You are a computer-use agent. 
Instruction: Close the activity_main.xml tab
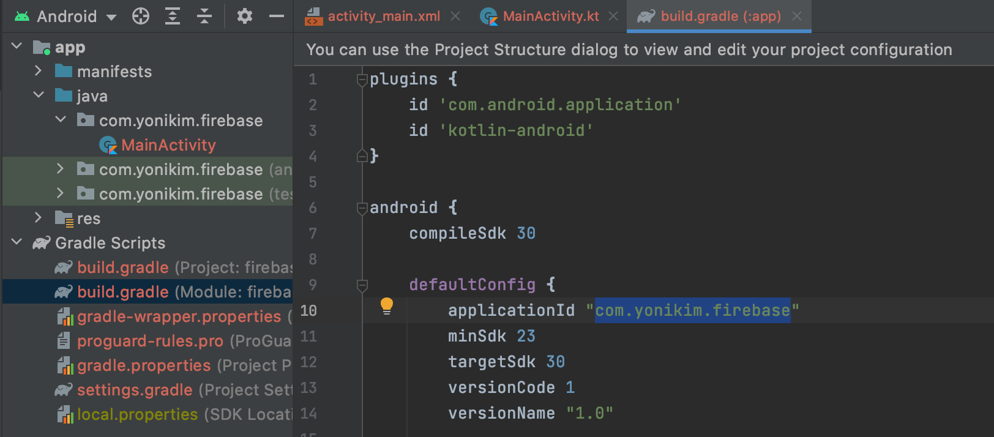[455, 17]
